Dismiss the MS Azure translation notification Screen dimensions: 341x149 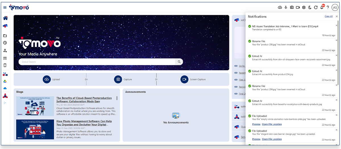[x=337, y=25]
